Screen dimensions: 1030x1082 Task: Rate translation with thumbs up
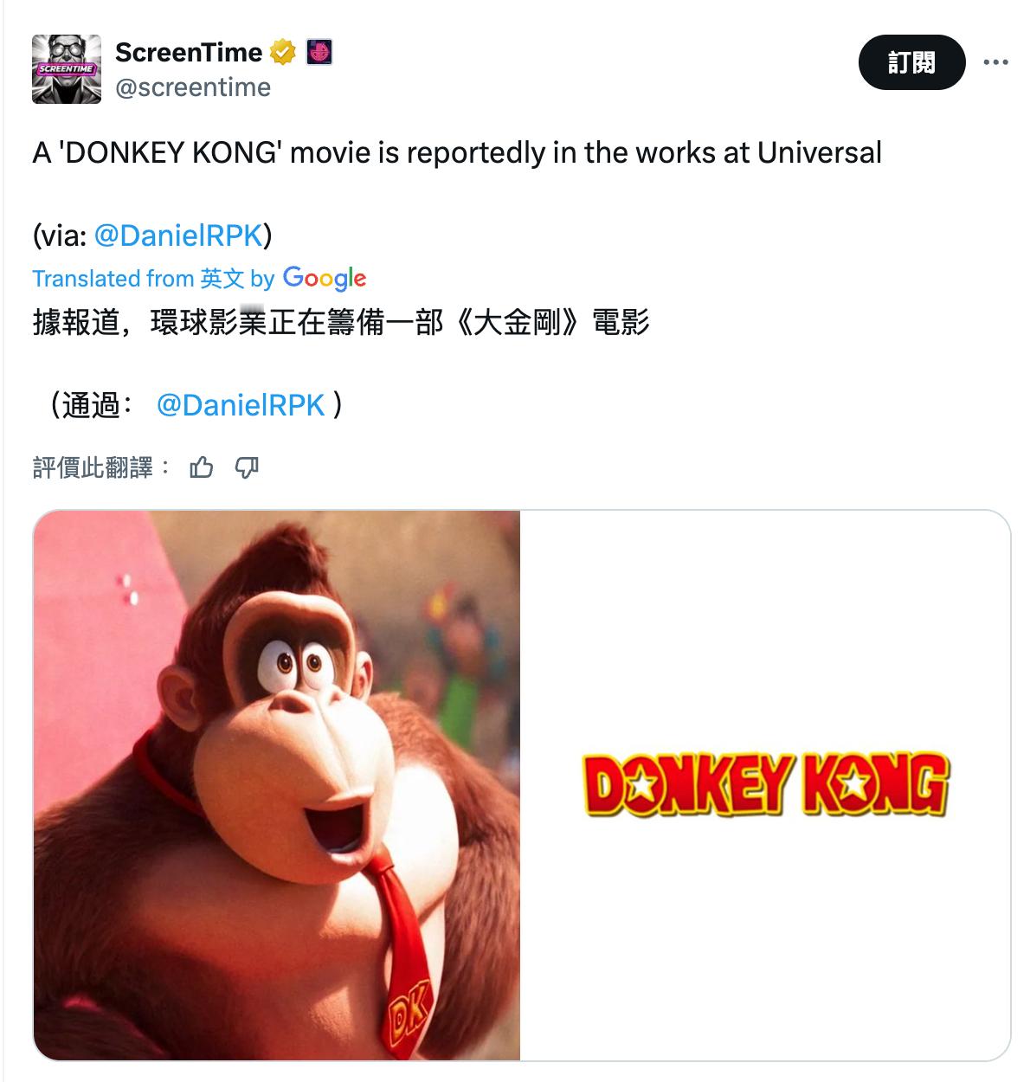pyautogui.click(x=202, y=468)
